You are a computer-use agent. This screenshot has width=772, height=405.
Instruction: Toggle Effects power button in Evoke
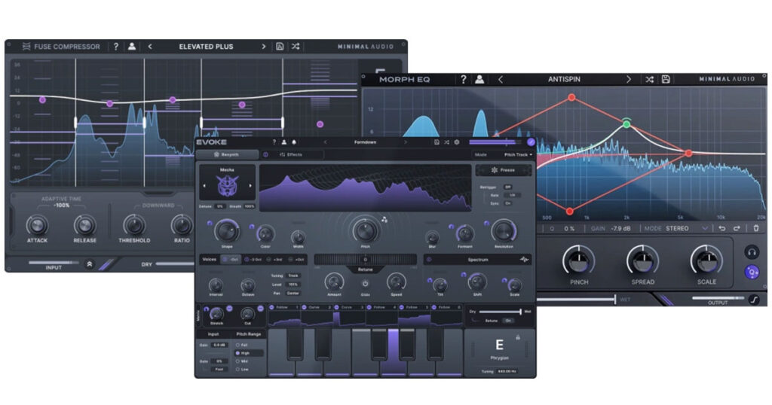(265, 154)
